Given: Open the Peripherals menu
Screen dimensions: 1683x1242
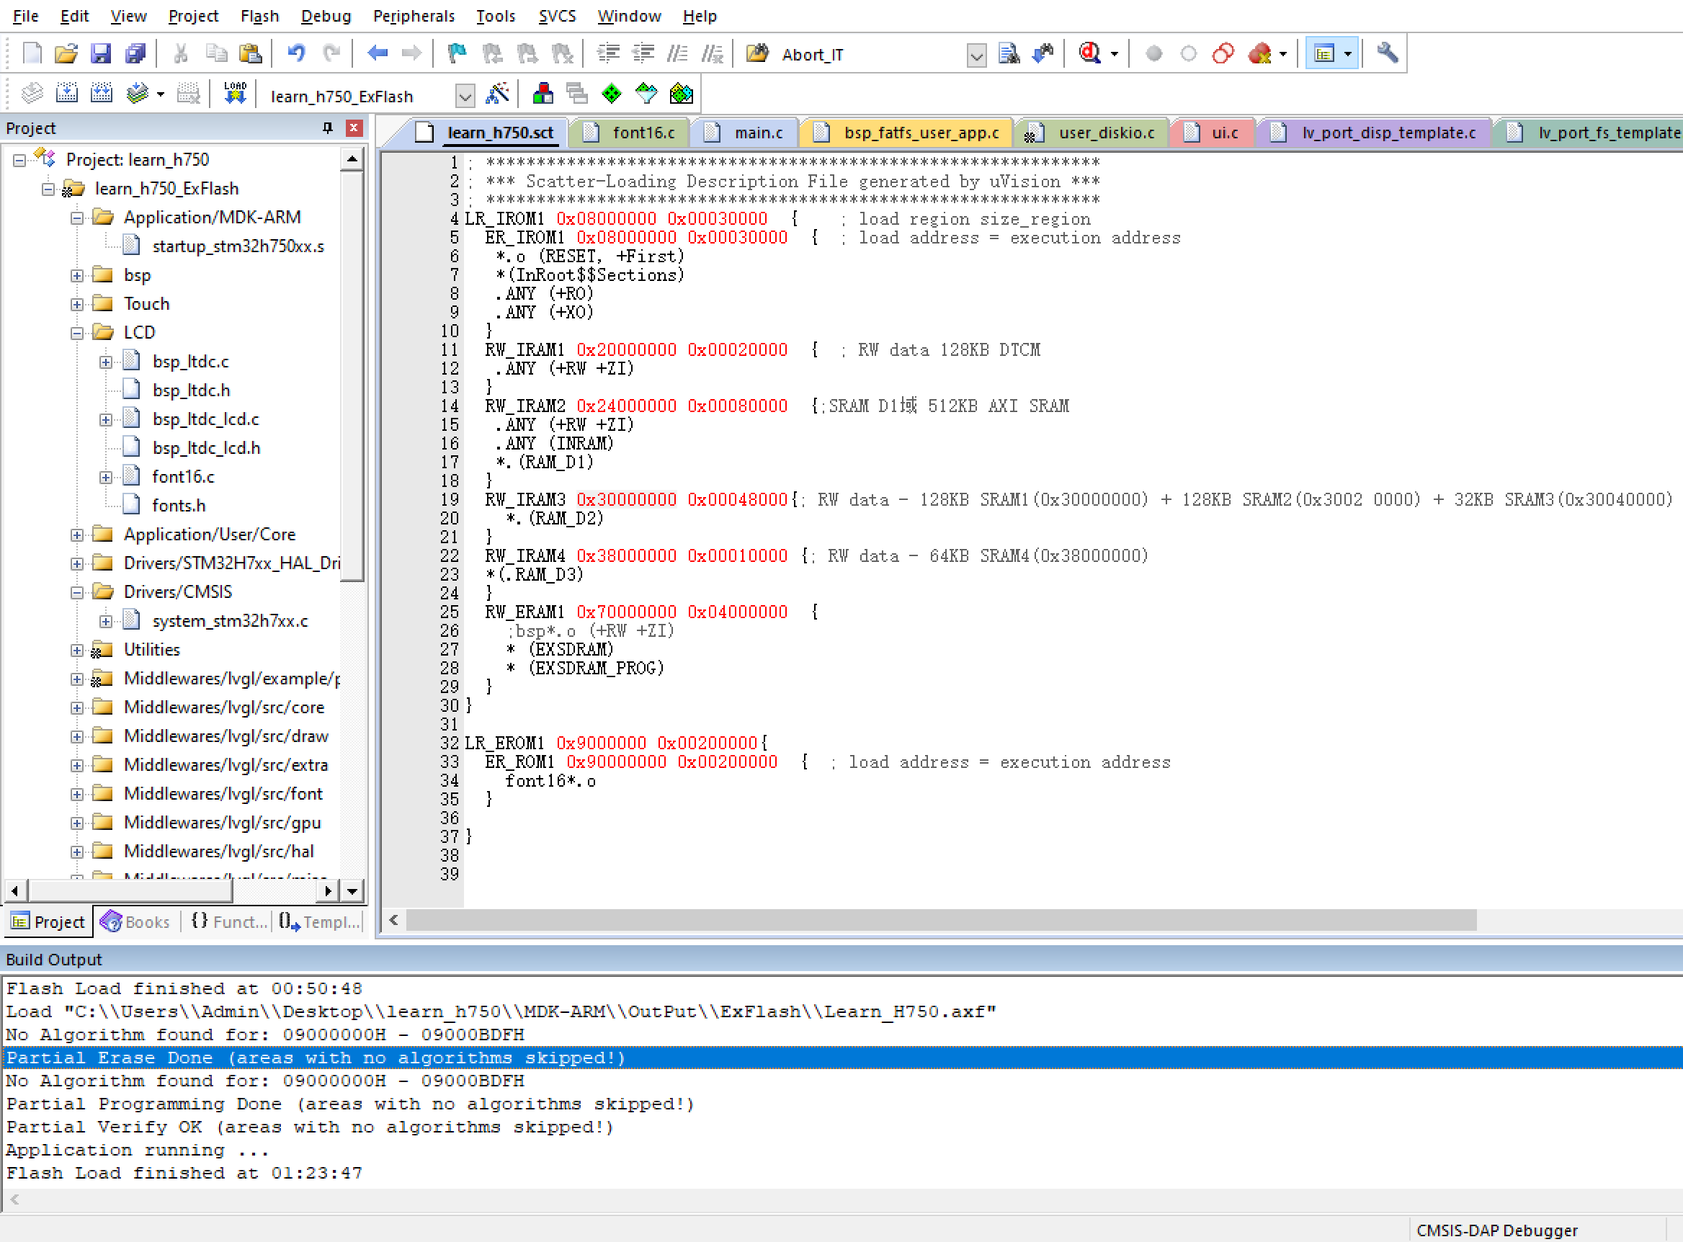Looking at the screenshot, I should click(414, 16).
